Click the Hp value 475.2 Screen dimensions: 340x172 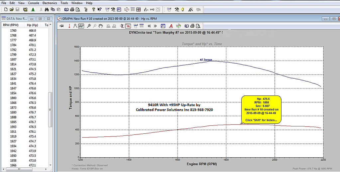click(x=32, y=74)
